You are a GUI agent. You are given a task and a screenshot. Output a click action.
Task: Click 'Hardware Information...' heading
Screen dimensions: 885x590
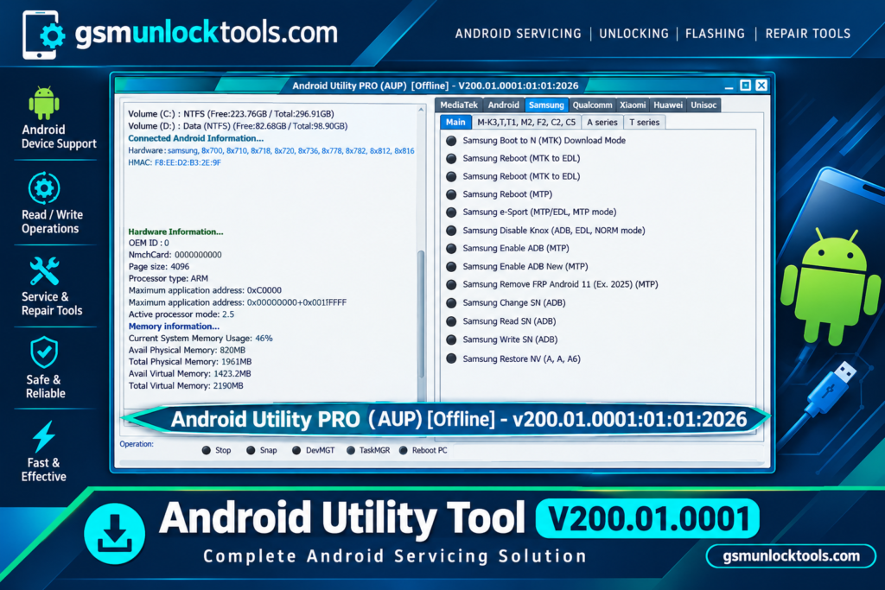click(175, 232)
